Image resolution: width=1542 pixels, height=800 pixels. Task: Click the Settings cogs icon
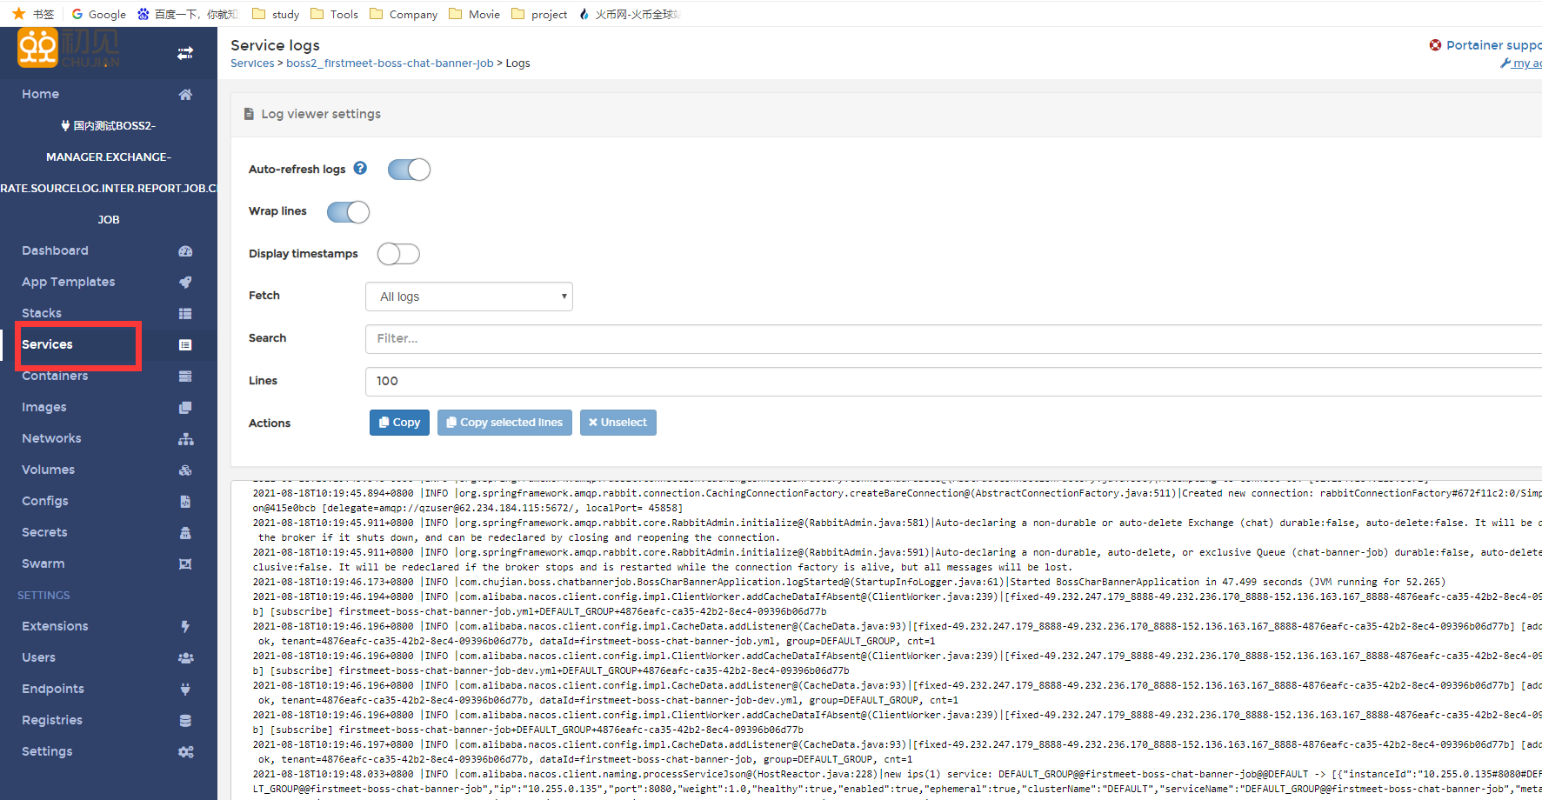coord(185,752)
